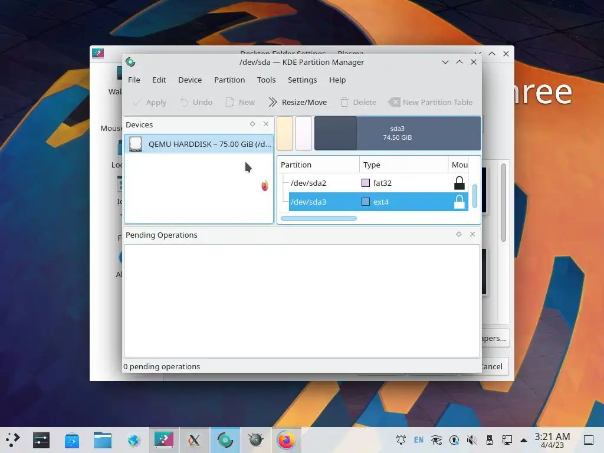The image size is (604, 453).
Task: Click the New partition toolbar button
Action: point(240,103)
